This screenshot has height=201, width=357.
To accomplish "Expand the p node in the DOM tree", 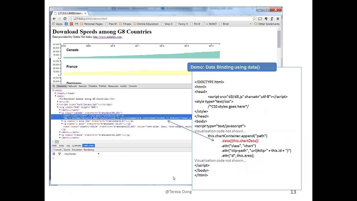I will (x=58, y=102).
